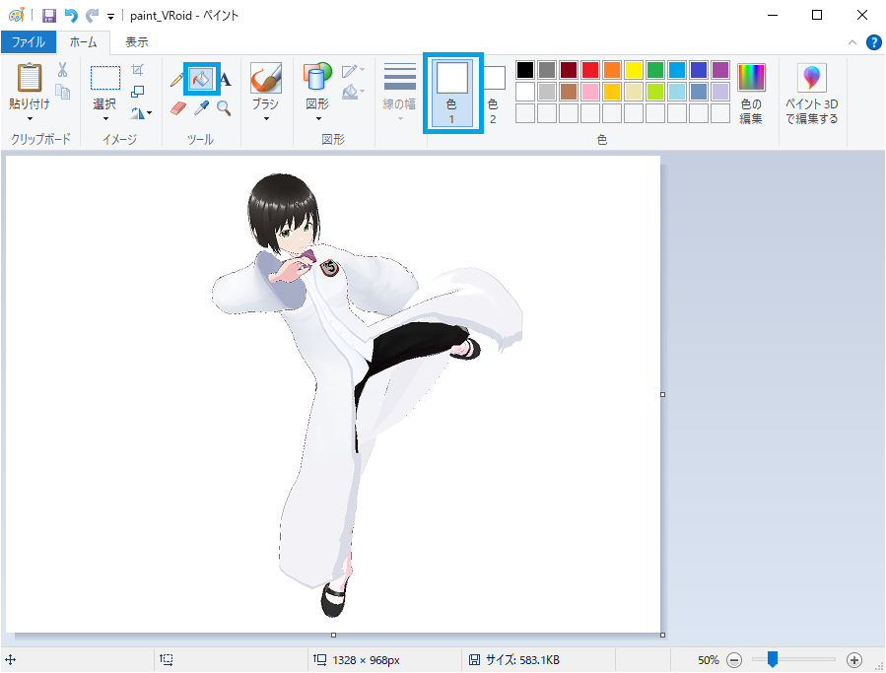Open the 線の幅 line width menu
The width and height of the screenshot is (886, 673).
399,91
